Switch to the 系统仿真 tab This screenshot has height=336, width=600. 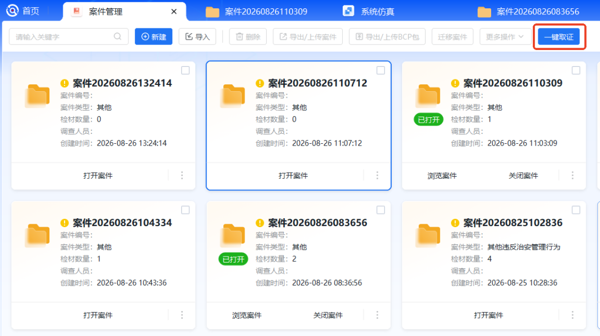368,12
